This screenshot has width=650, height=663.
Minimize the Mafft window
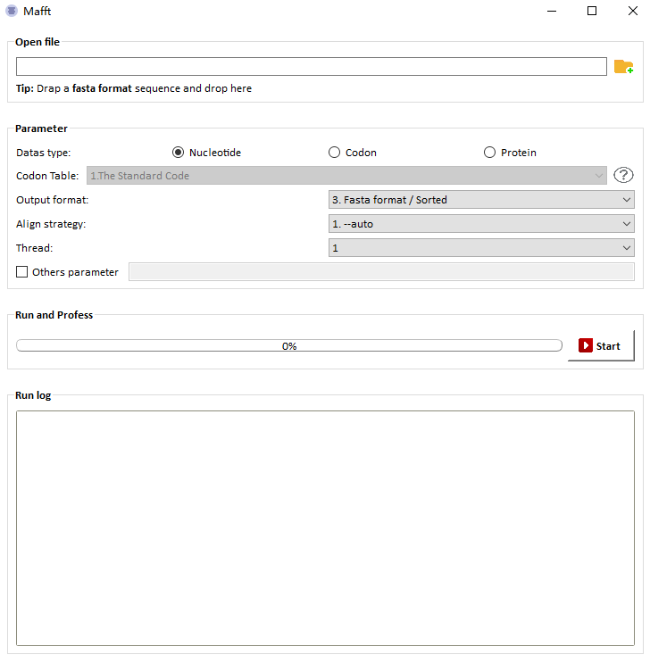[x=552, y=11]
